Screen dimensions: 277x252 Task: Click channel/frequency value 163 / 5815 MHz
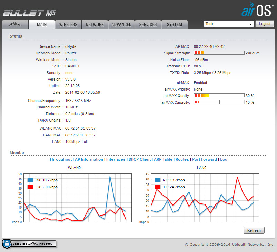pos(78,101)
